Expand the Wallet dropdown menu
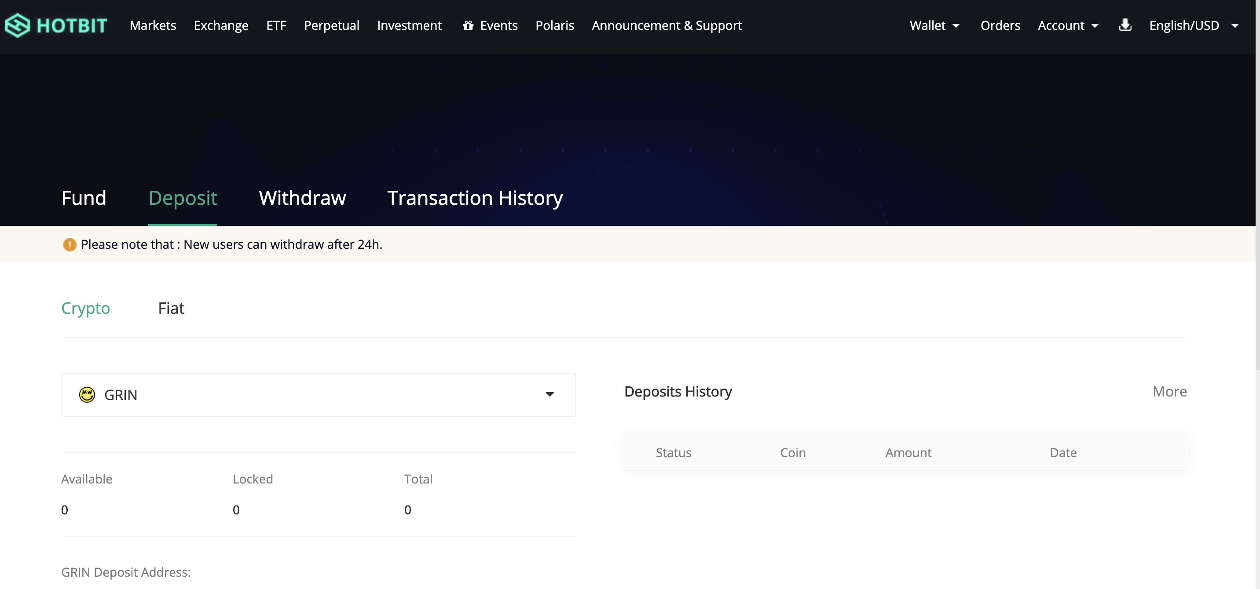The height and width of the screenshot is (589, 1260). (x=934, y=25)
